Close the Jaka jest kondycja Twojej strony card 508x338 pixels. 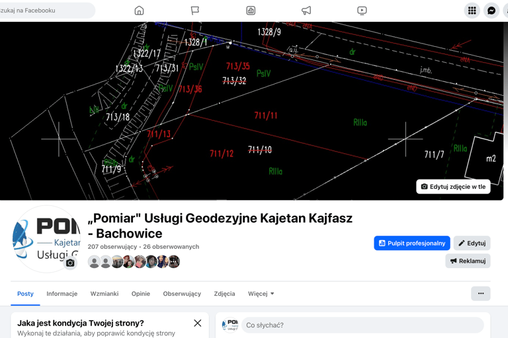click(x=198, y=323)
